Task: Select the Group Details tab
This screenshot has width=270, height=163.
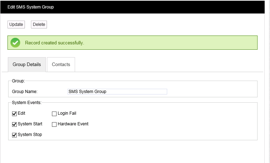Action: [x=27, y=65]
